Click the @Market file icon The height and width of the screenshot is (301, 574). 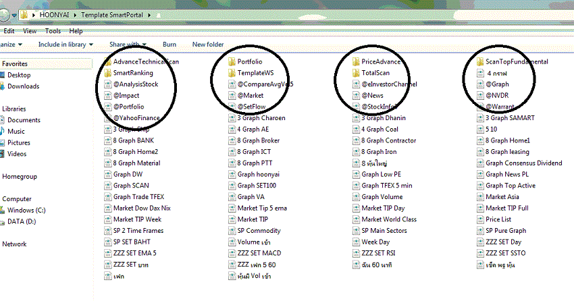pyautogui.click(x=232, y=95)
